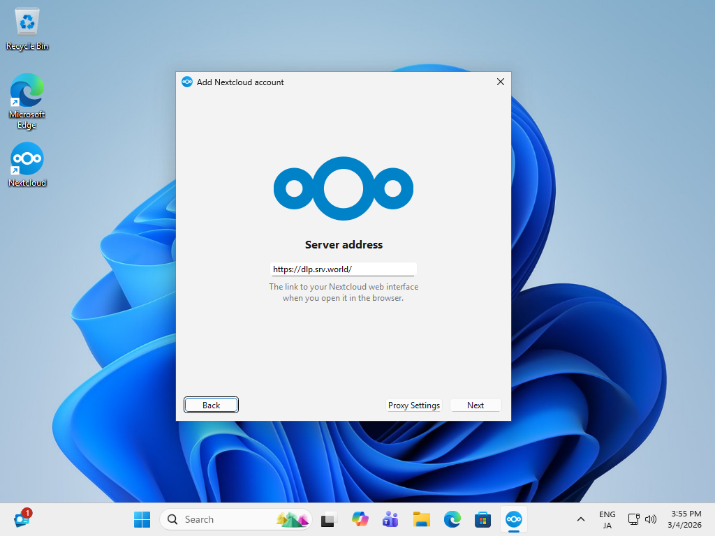Select the Nextcloud desktop shortcut
Image resolution: width=715 pixels, height=536 pixels.
coord(27,165)
